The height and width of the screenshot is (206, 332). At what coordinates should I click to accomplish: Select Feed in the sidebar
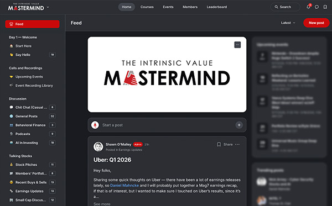[33, 24]
